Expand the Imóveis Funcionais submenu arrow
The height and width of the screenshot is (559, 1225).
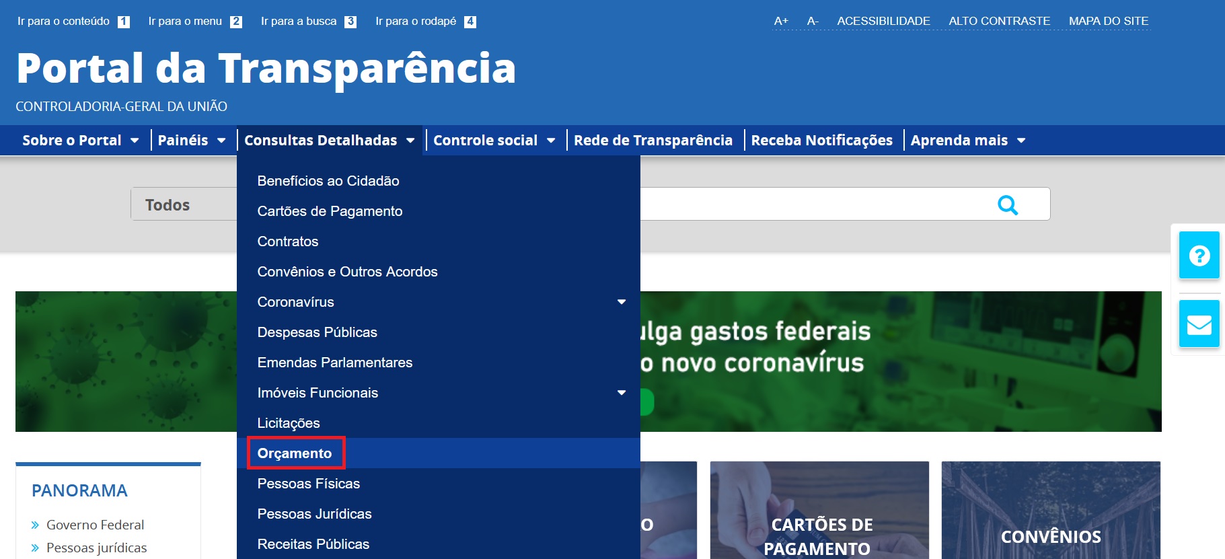click(x=622, y=393)
